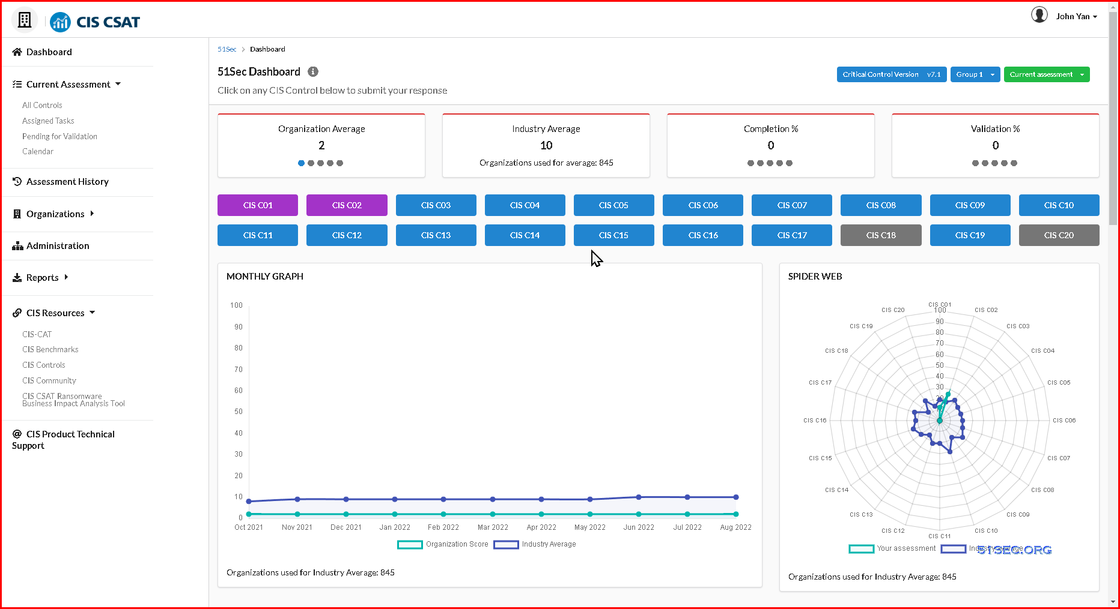Open control CIS C05
The image size is (1120, 609).
613,205
